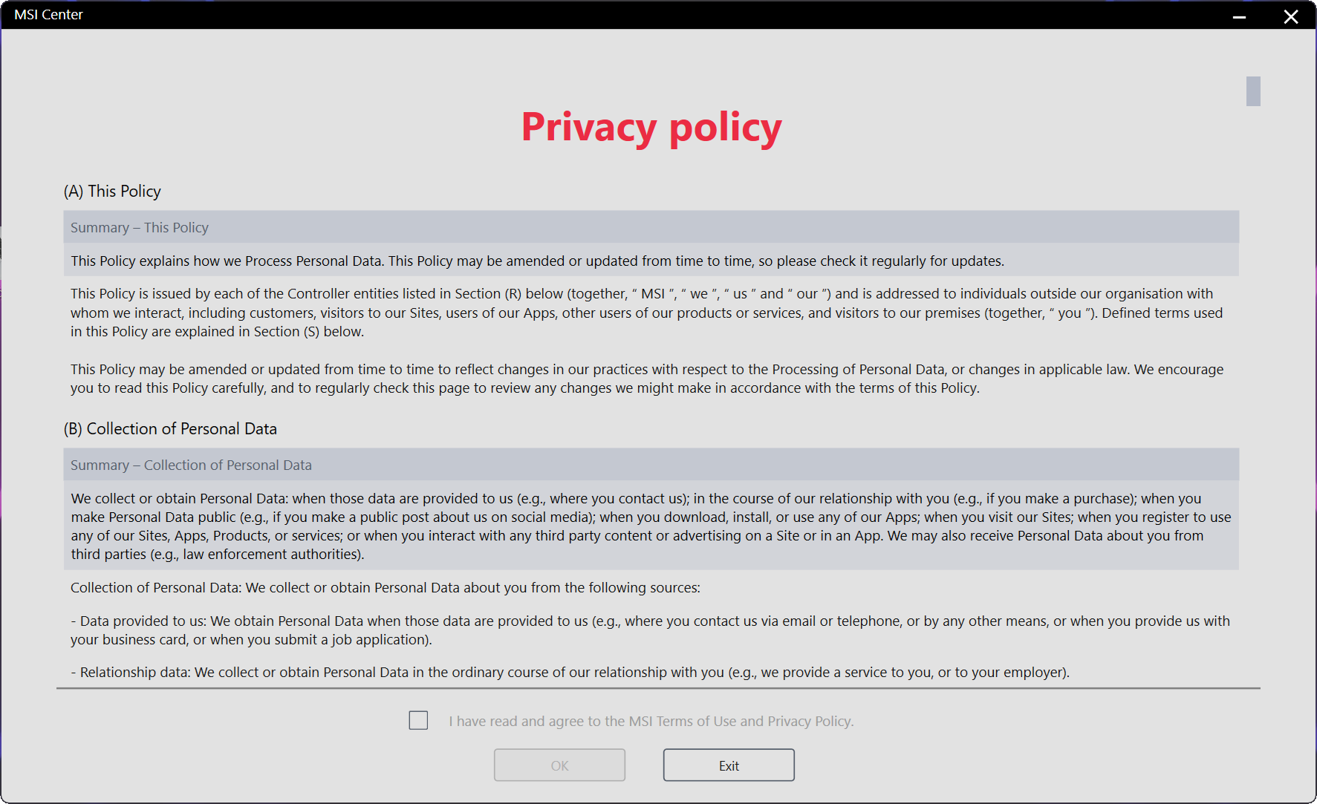The height and width of the screenshot is (804, 1317).
Task: Select the '(A) This Policy' section heading
Action: tap(112, 192)
